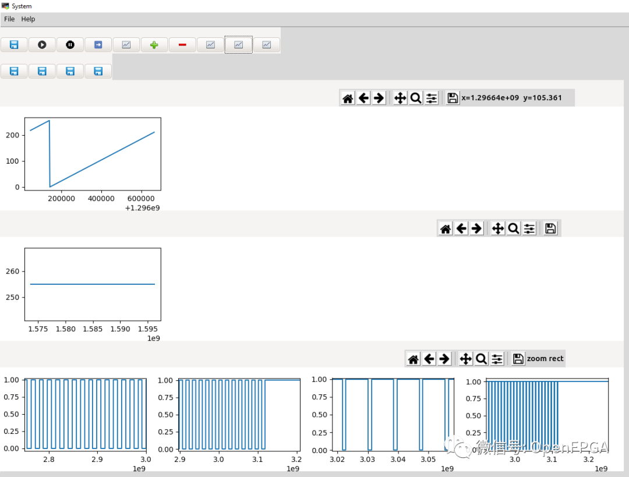The image size is (629, 477).
Task: Reset sawtooth plot view with its Home icon
Action: point(348,98)
